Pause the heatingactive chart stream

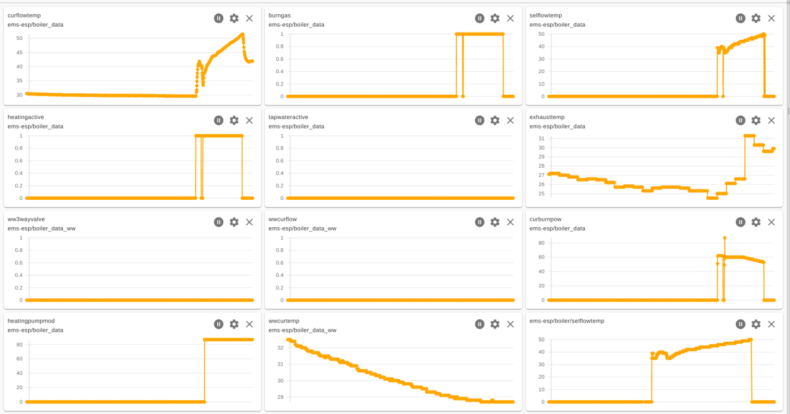click(218, 120)
